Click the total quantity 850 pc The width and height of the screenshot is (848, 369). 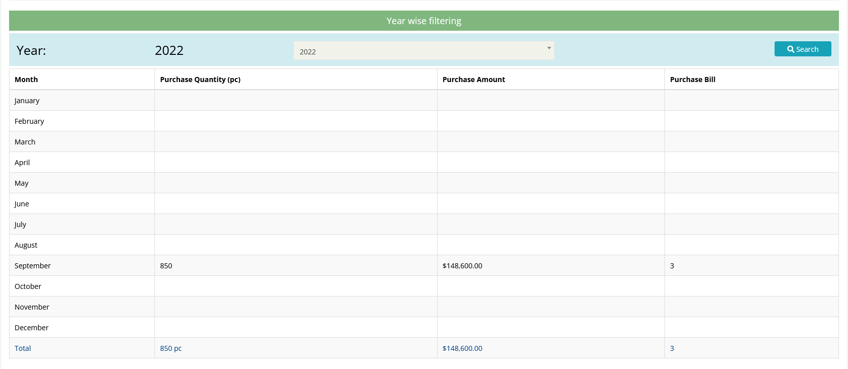171,348
